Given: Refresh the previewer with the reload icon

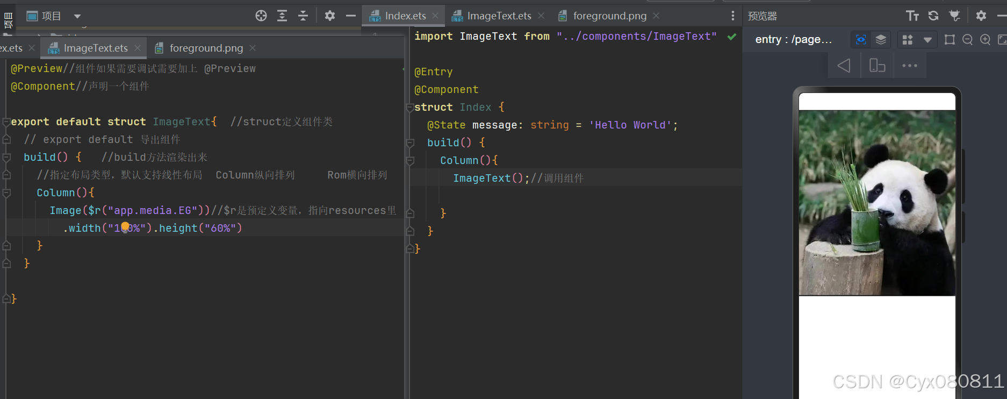Looking at the screenshot, I should tap(933, 16).
